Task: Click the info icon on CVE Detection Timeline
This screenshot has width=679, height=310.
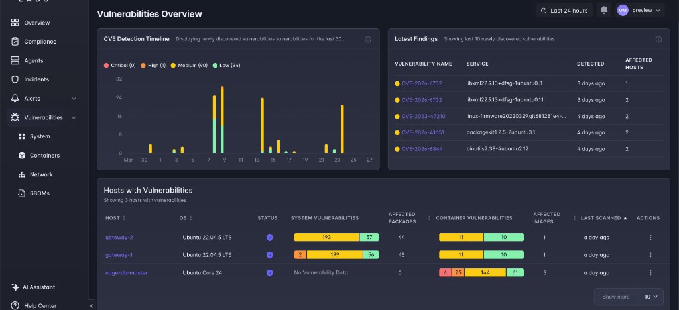Action: click(x=367, y=39)
